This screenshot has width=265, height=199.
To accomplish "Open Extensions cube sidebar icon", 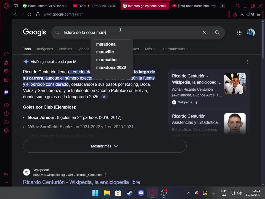I will point(6,122).
